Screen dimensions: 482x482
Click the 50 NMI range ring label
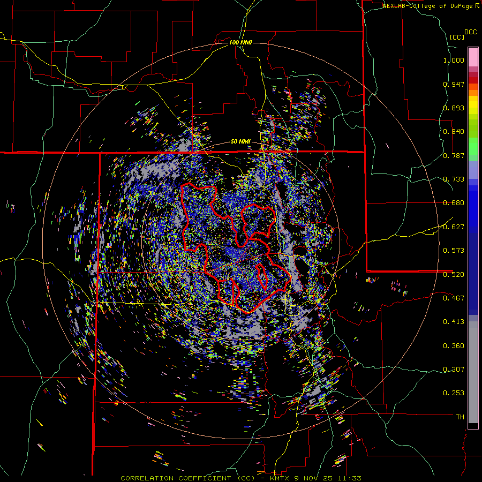240,142
